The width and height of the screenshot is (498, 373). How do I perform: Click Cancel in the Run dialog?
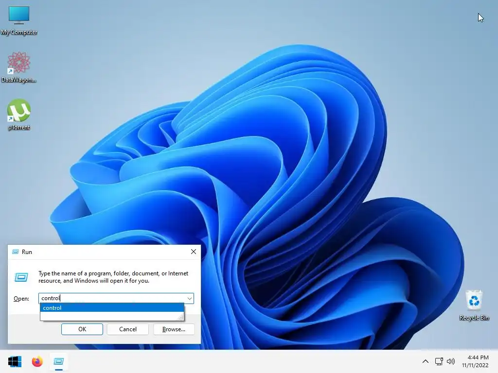[128, 329]
